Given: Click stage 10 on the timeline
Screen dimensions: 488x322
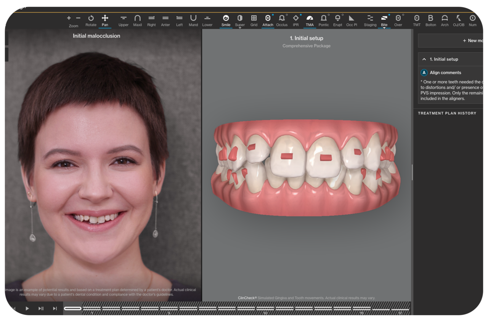Looking at the screenshot, I should [x=265, y=308].
